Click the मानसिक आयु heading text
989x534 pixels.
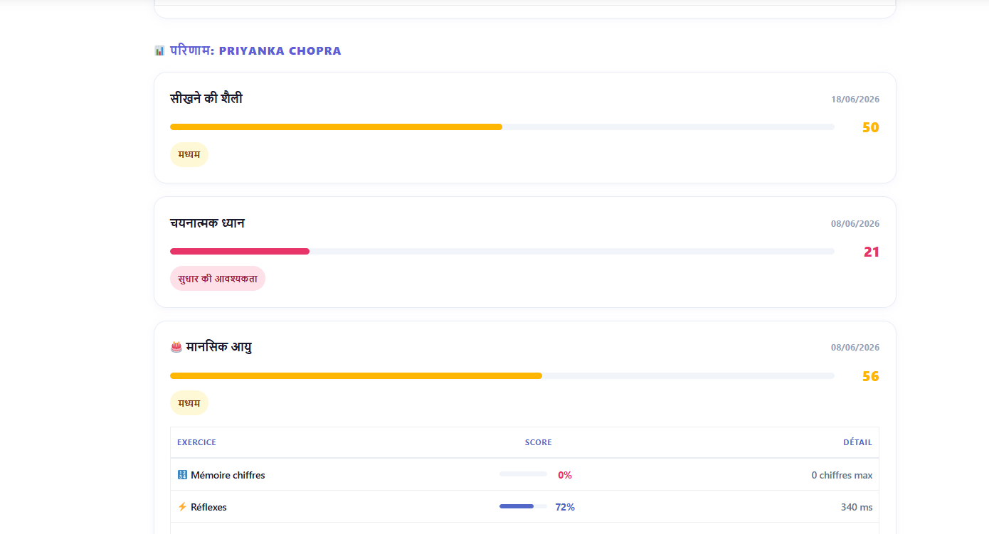tap(218, 347)
